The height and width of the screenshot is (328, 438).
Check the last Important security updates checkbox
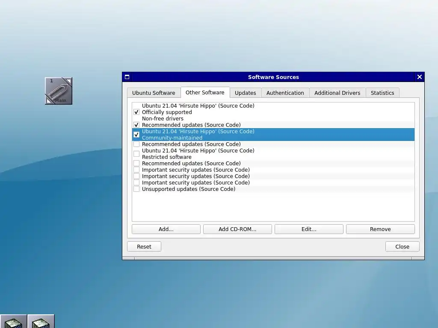coord(136,182)
